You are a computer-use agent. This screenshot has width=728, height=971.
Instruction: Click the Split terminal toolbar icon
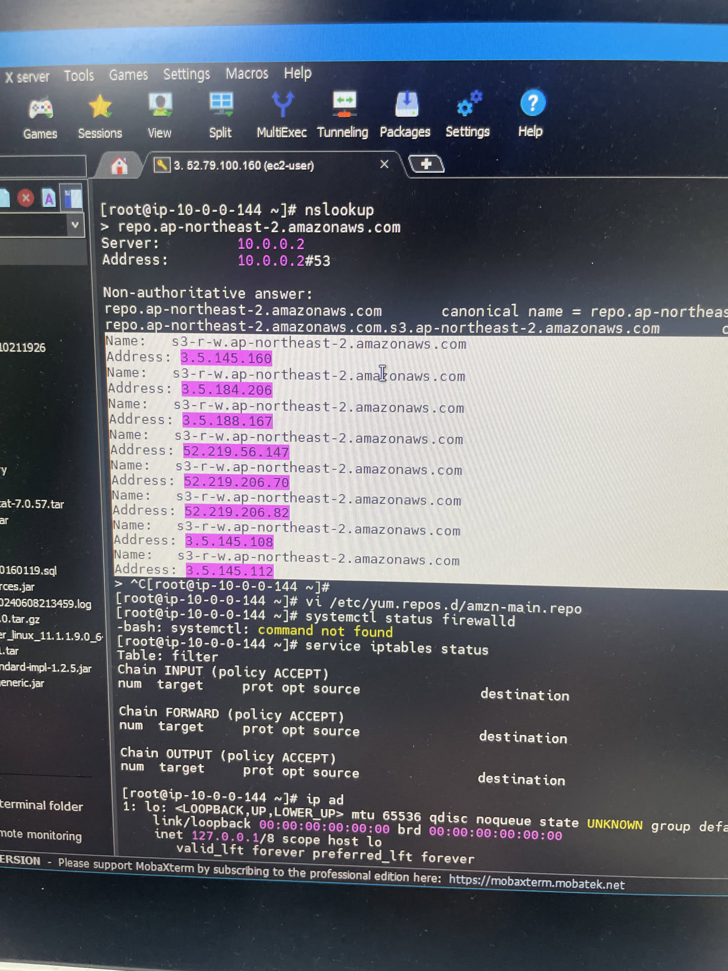coord(220,105)
